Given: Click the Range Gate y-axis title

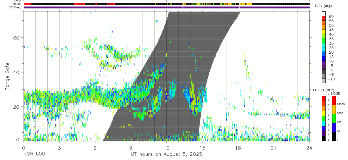Looking at the screenshot, I should [x=7, y=77].
